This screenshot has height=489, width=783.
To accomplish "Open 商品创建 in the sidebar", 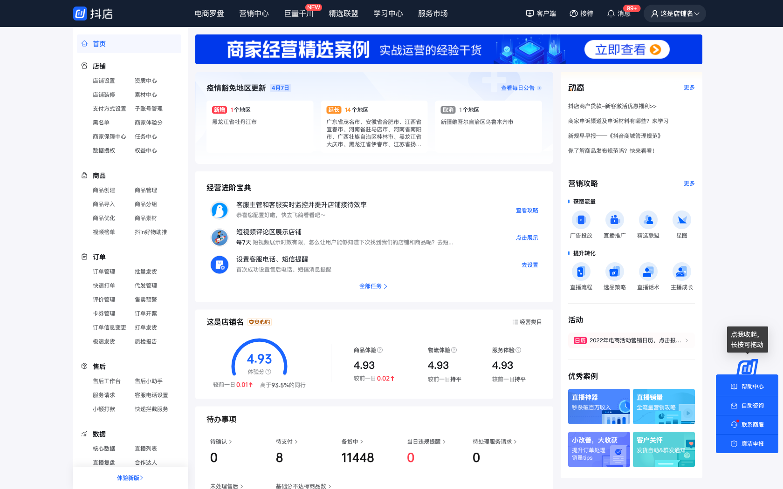I will click(x=104, y=190).
